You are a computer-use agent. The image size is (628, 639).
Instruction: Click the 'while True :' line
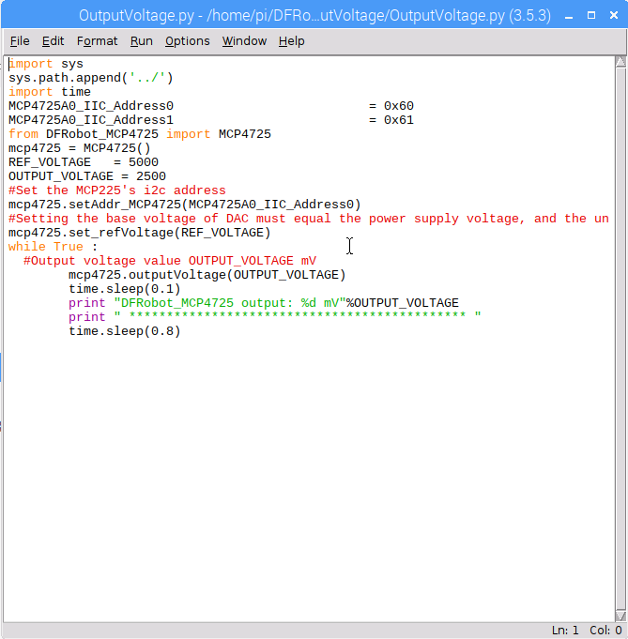(x=53, y=247)
